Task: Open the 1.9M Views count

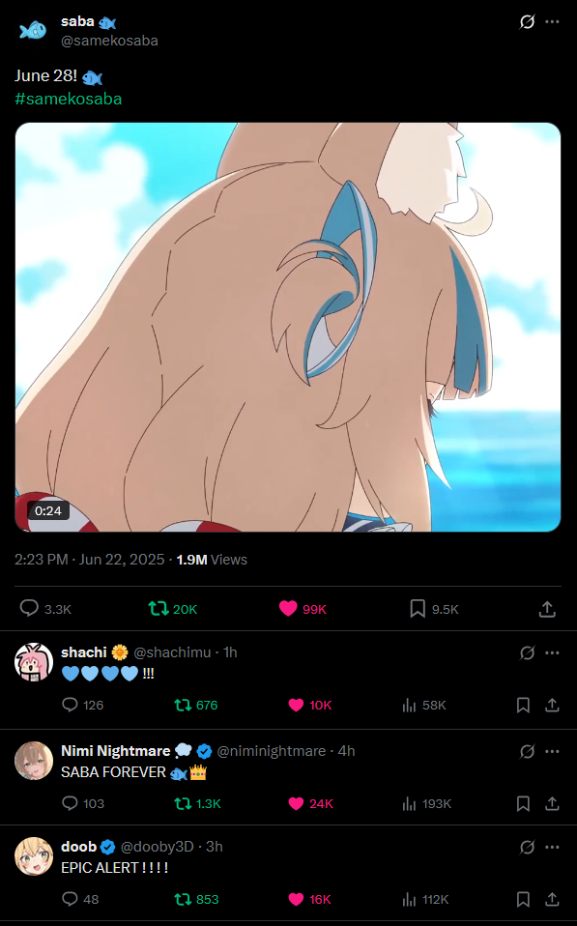Action: [x=212, y=560]
